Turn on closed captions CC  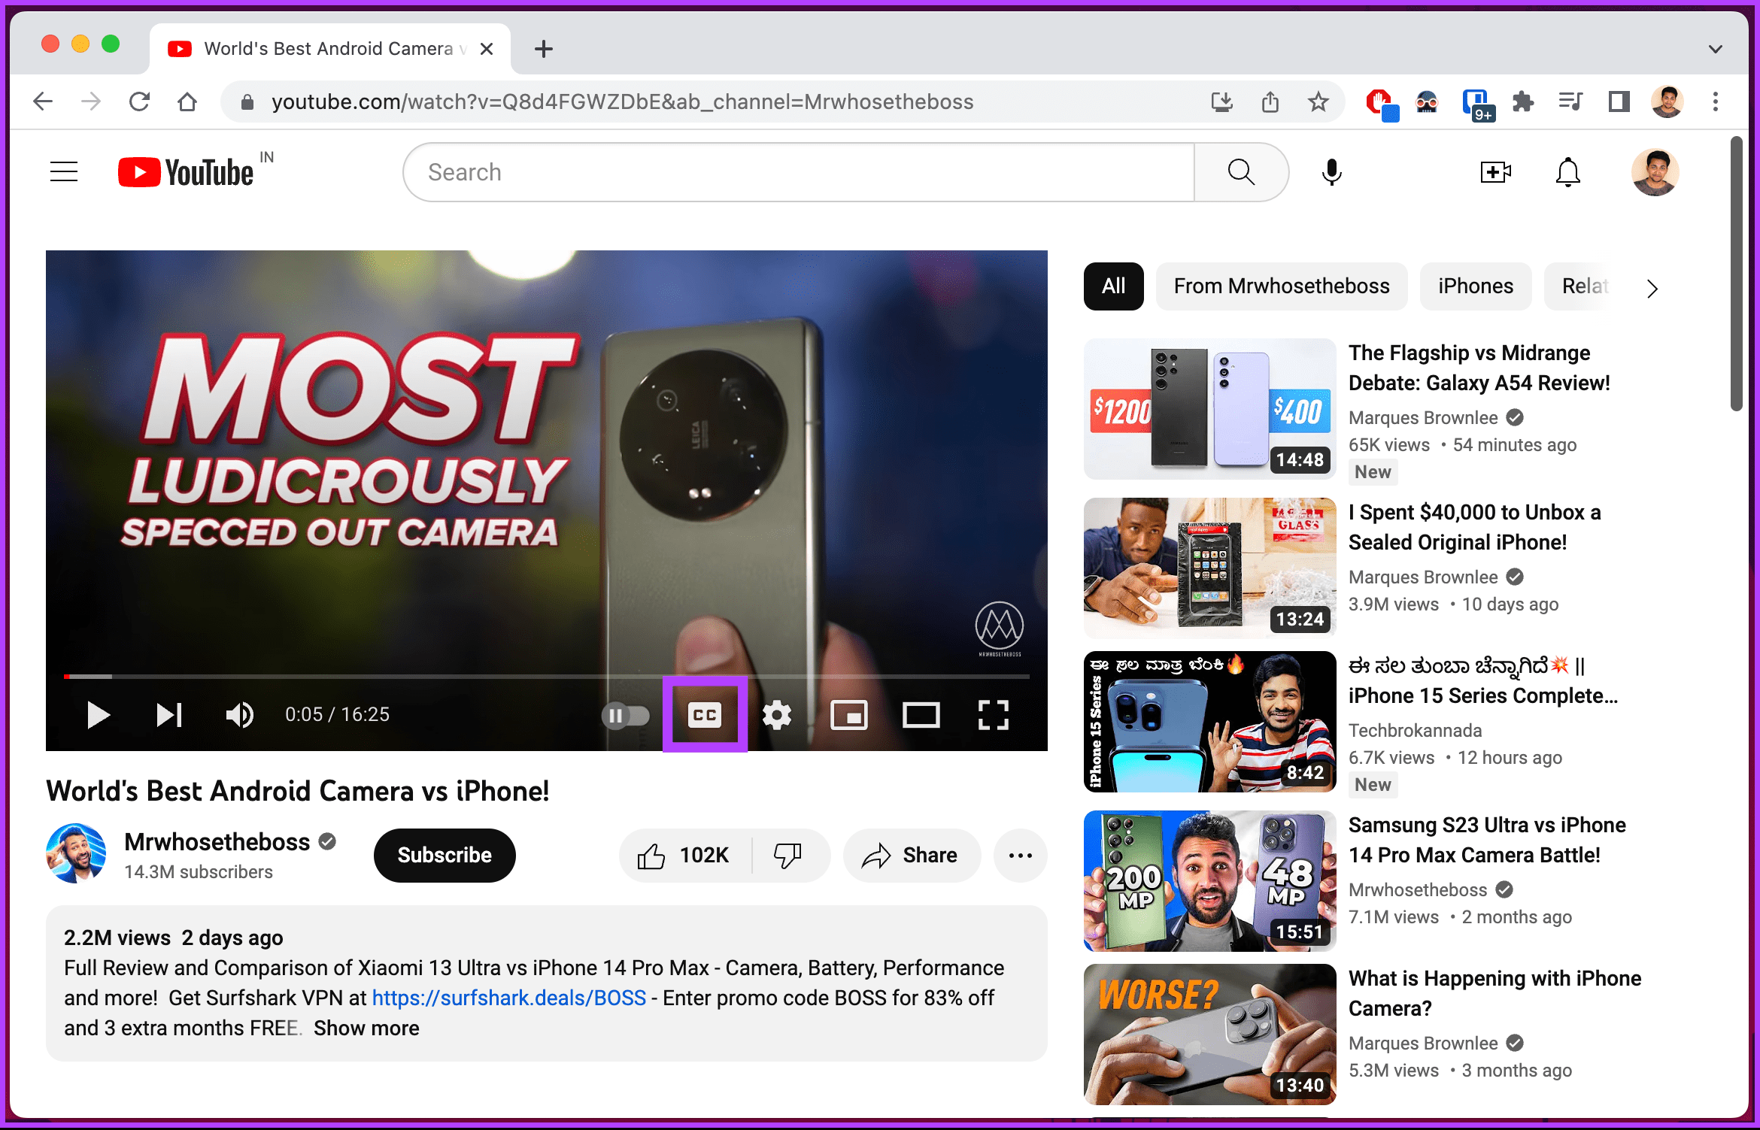click(x=705, y=715)
